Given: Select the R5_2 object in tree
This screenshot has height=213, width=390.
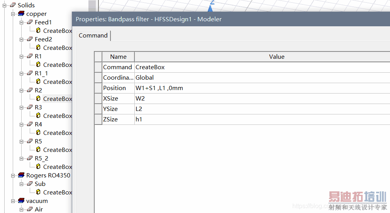Looking at the screenshot, I should click(41, 158).
